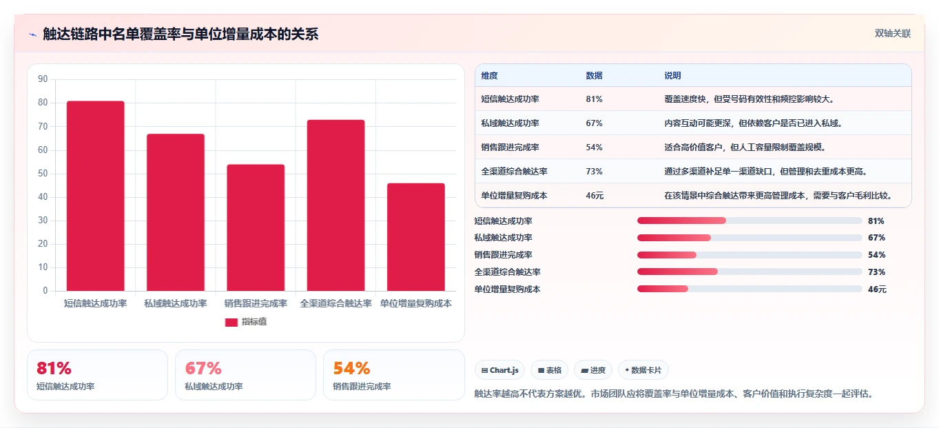Click the footer note starting 触达率越高

[x=674, y=394]
